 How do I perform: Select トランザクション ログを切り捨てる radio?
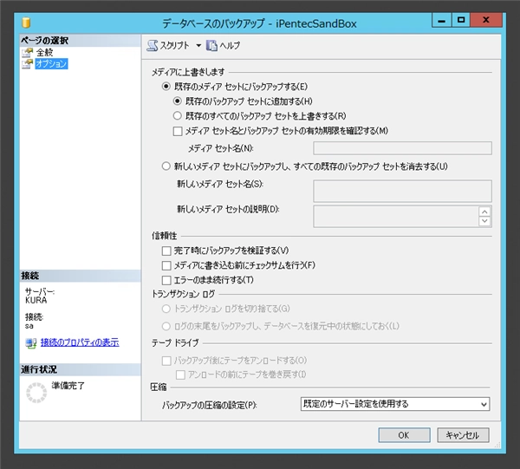point(166,309)
